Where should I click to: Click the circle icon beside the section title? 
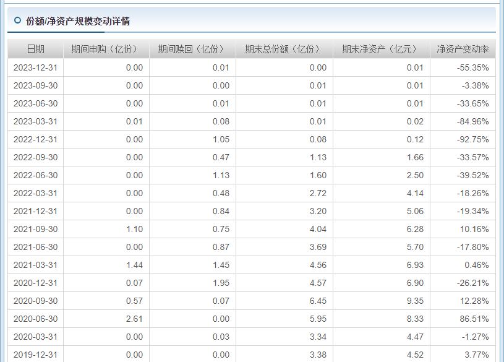click(x=17, y=20)
